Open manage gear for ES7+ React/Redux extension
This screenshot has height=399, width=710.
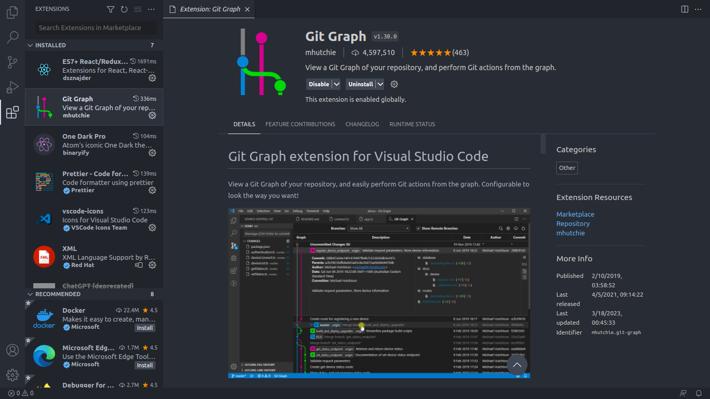(152, 78)
